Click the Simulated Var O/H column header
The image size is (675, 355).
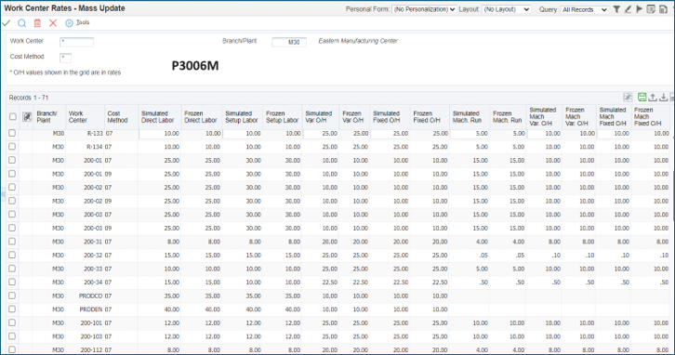pos(321,116)
